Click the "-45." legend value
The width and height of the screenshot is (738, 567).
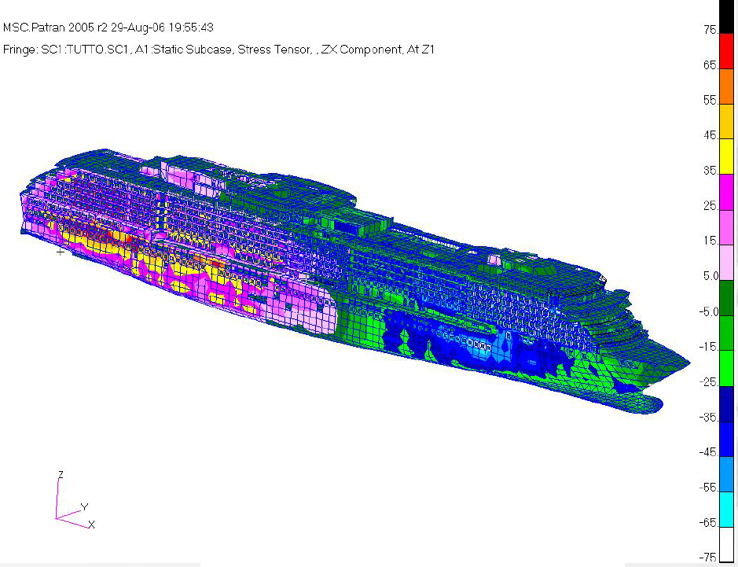[x=709, y=452]
